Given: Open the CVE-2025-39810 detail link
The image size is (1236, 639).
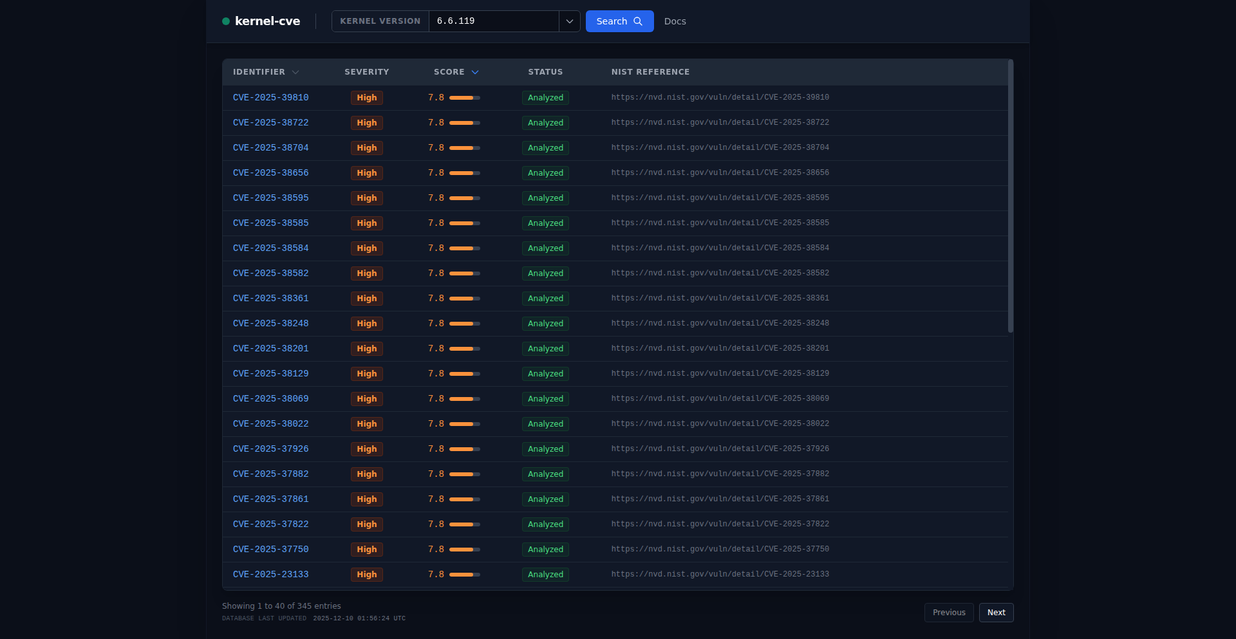Looking at the screenshot, I should [x=270, y=98].
